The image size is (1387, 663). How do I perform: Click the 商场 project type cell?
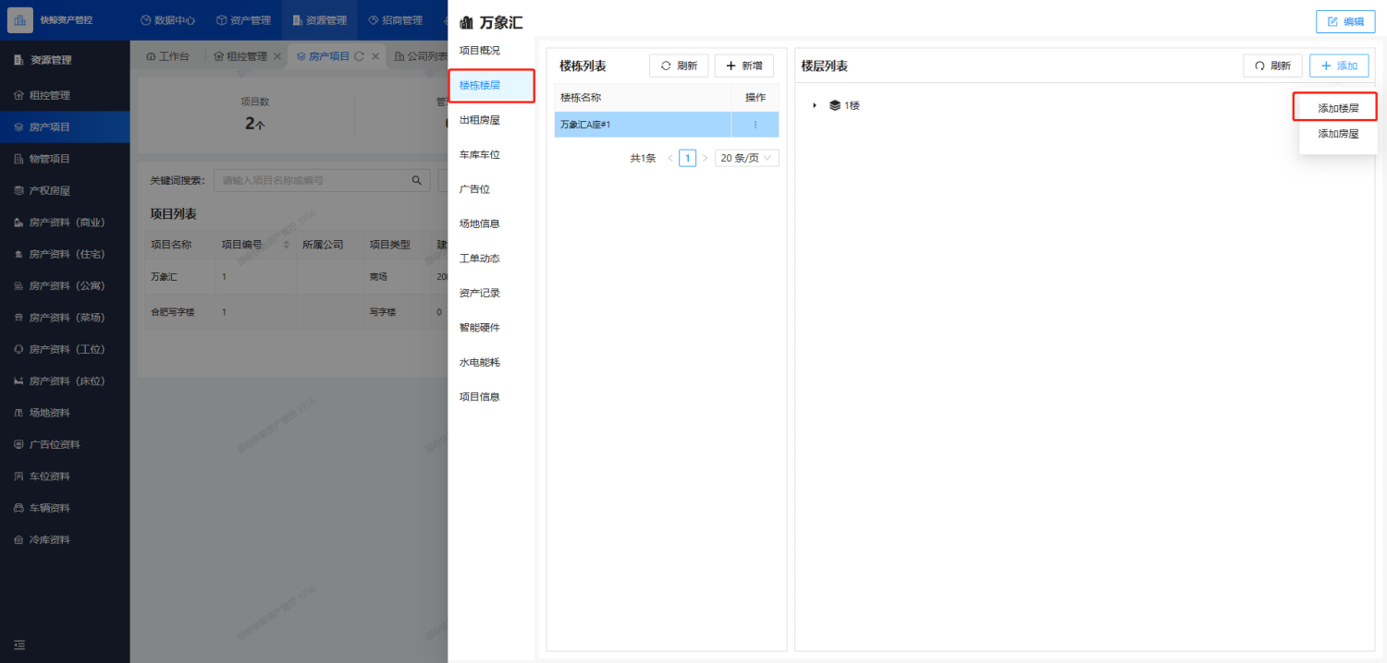click(x=378, y=276)
